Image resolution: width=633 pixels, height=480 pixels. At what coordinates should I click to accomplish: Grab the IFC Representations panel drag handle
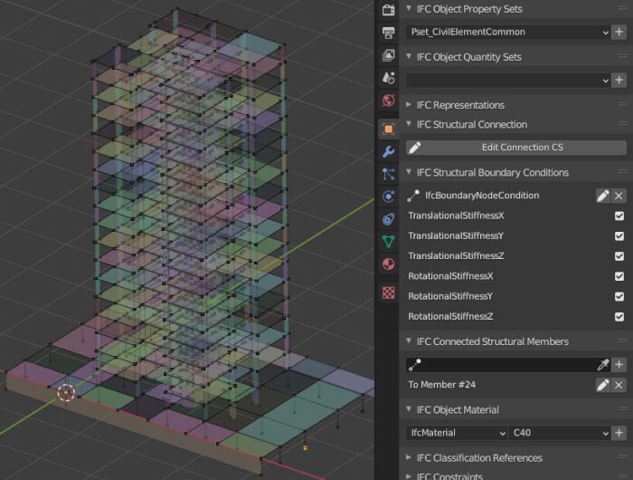click(x=622, y=105)
